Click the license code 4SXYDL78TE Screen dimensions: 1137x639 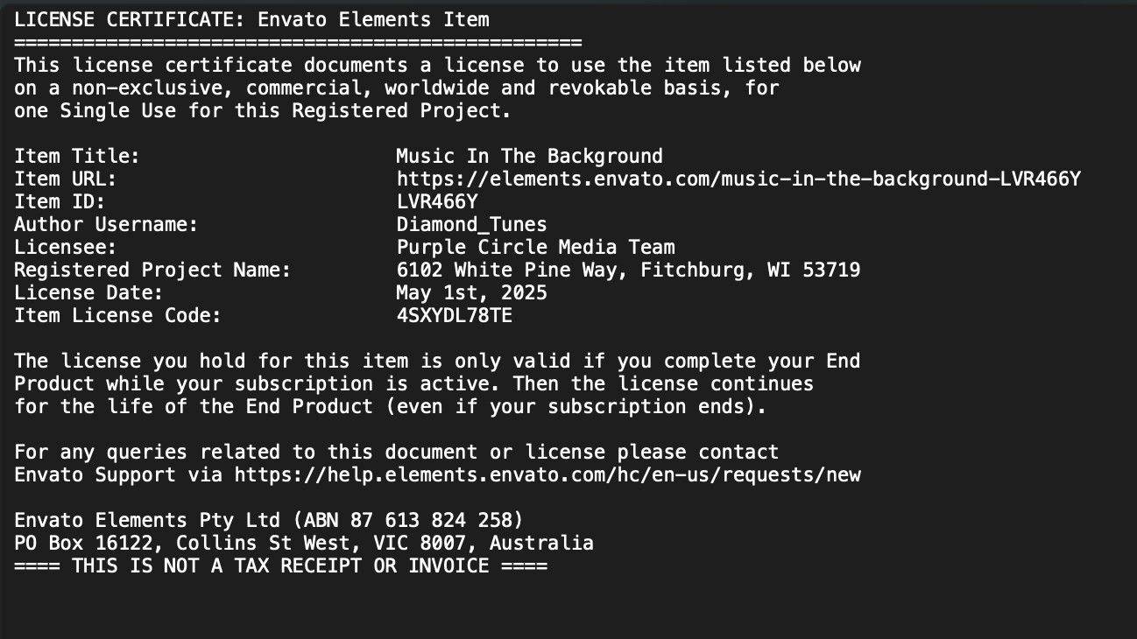tap(454, 316)
